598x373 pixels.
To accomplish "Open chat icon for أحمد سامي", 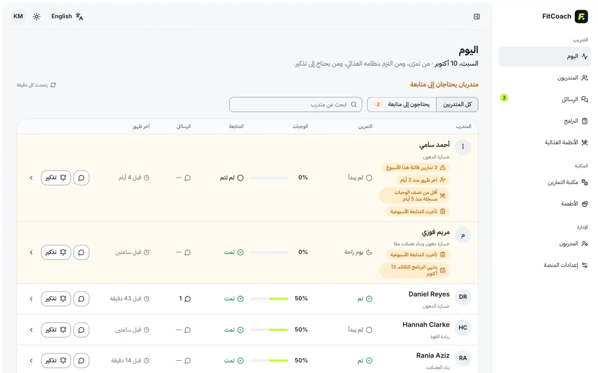I will (x=81, y=178).
